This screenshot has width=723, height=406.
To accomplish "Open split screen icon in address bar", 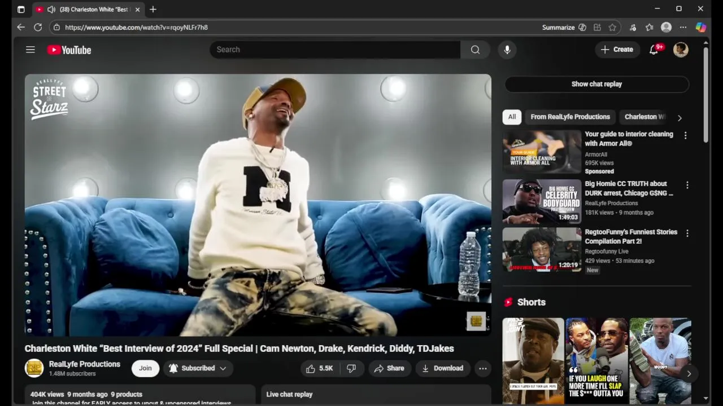I will tap(597, 27).
